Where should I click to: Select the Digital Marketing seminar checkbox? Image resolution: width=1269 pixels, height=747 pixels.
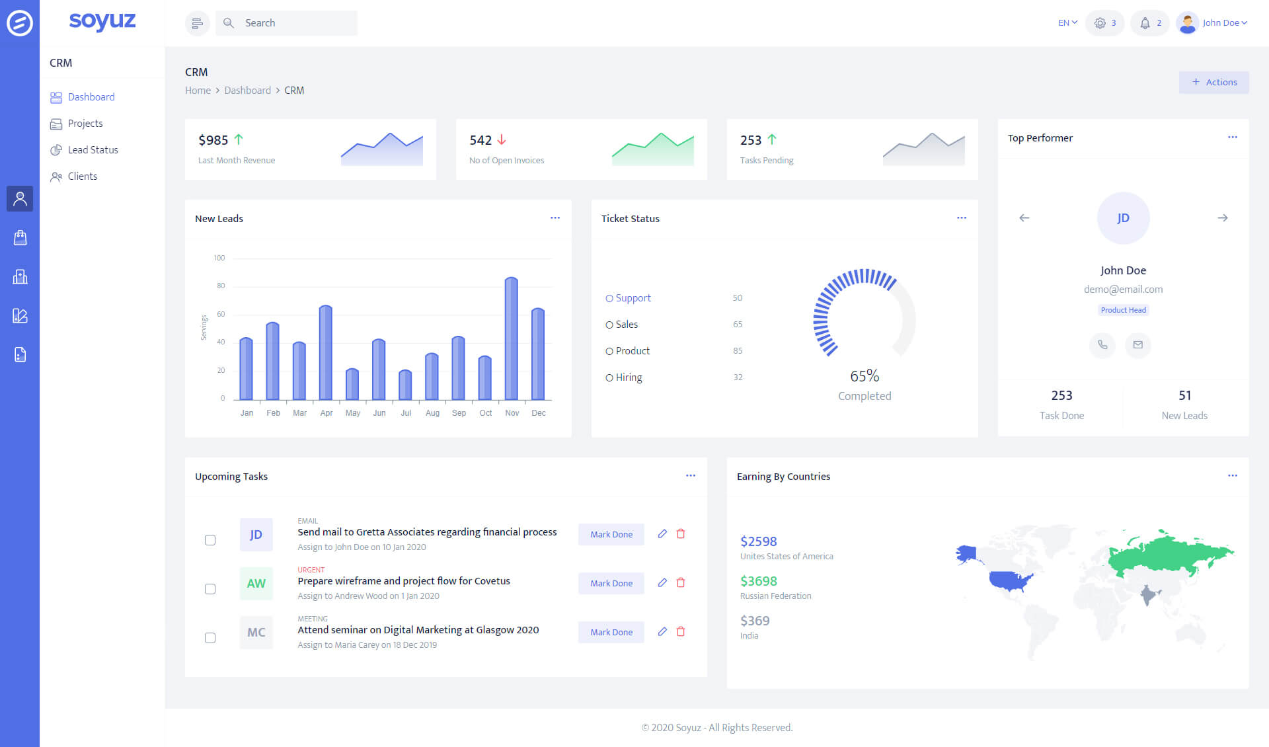click(x=210, y=638)
